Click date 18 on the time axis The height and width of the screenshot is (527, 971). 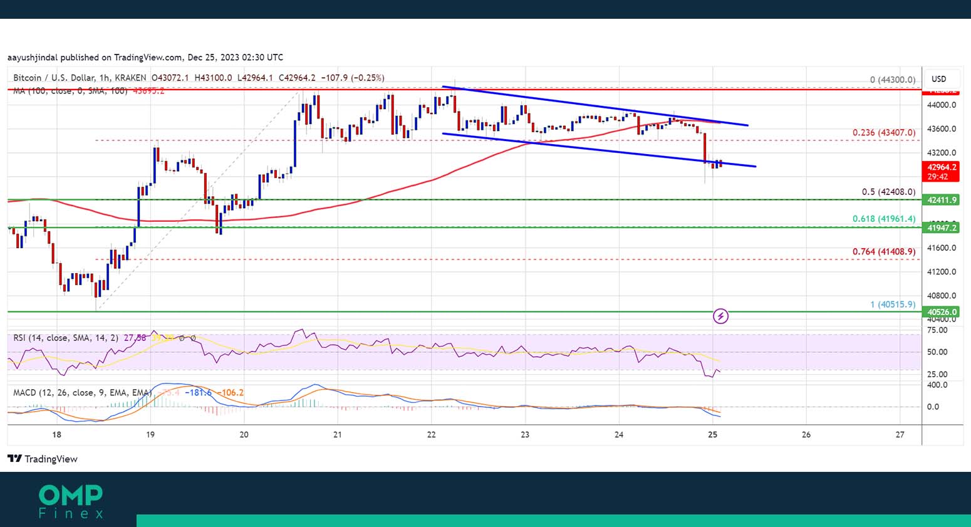(x=57, y=434)
